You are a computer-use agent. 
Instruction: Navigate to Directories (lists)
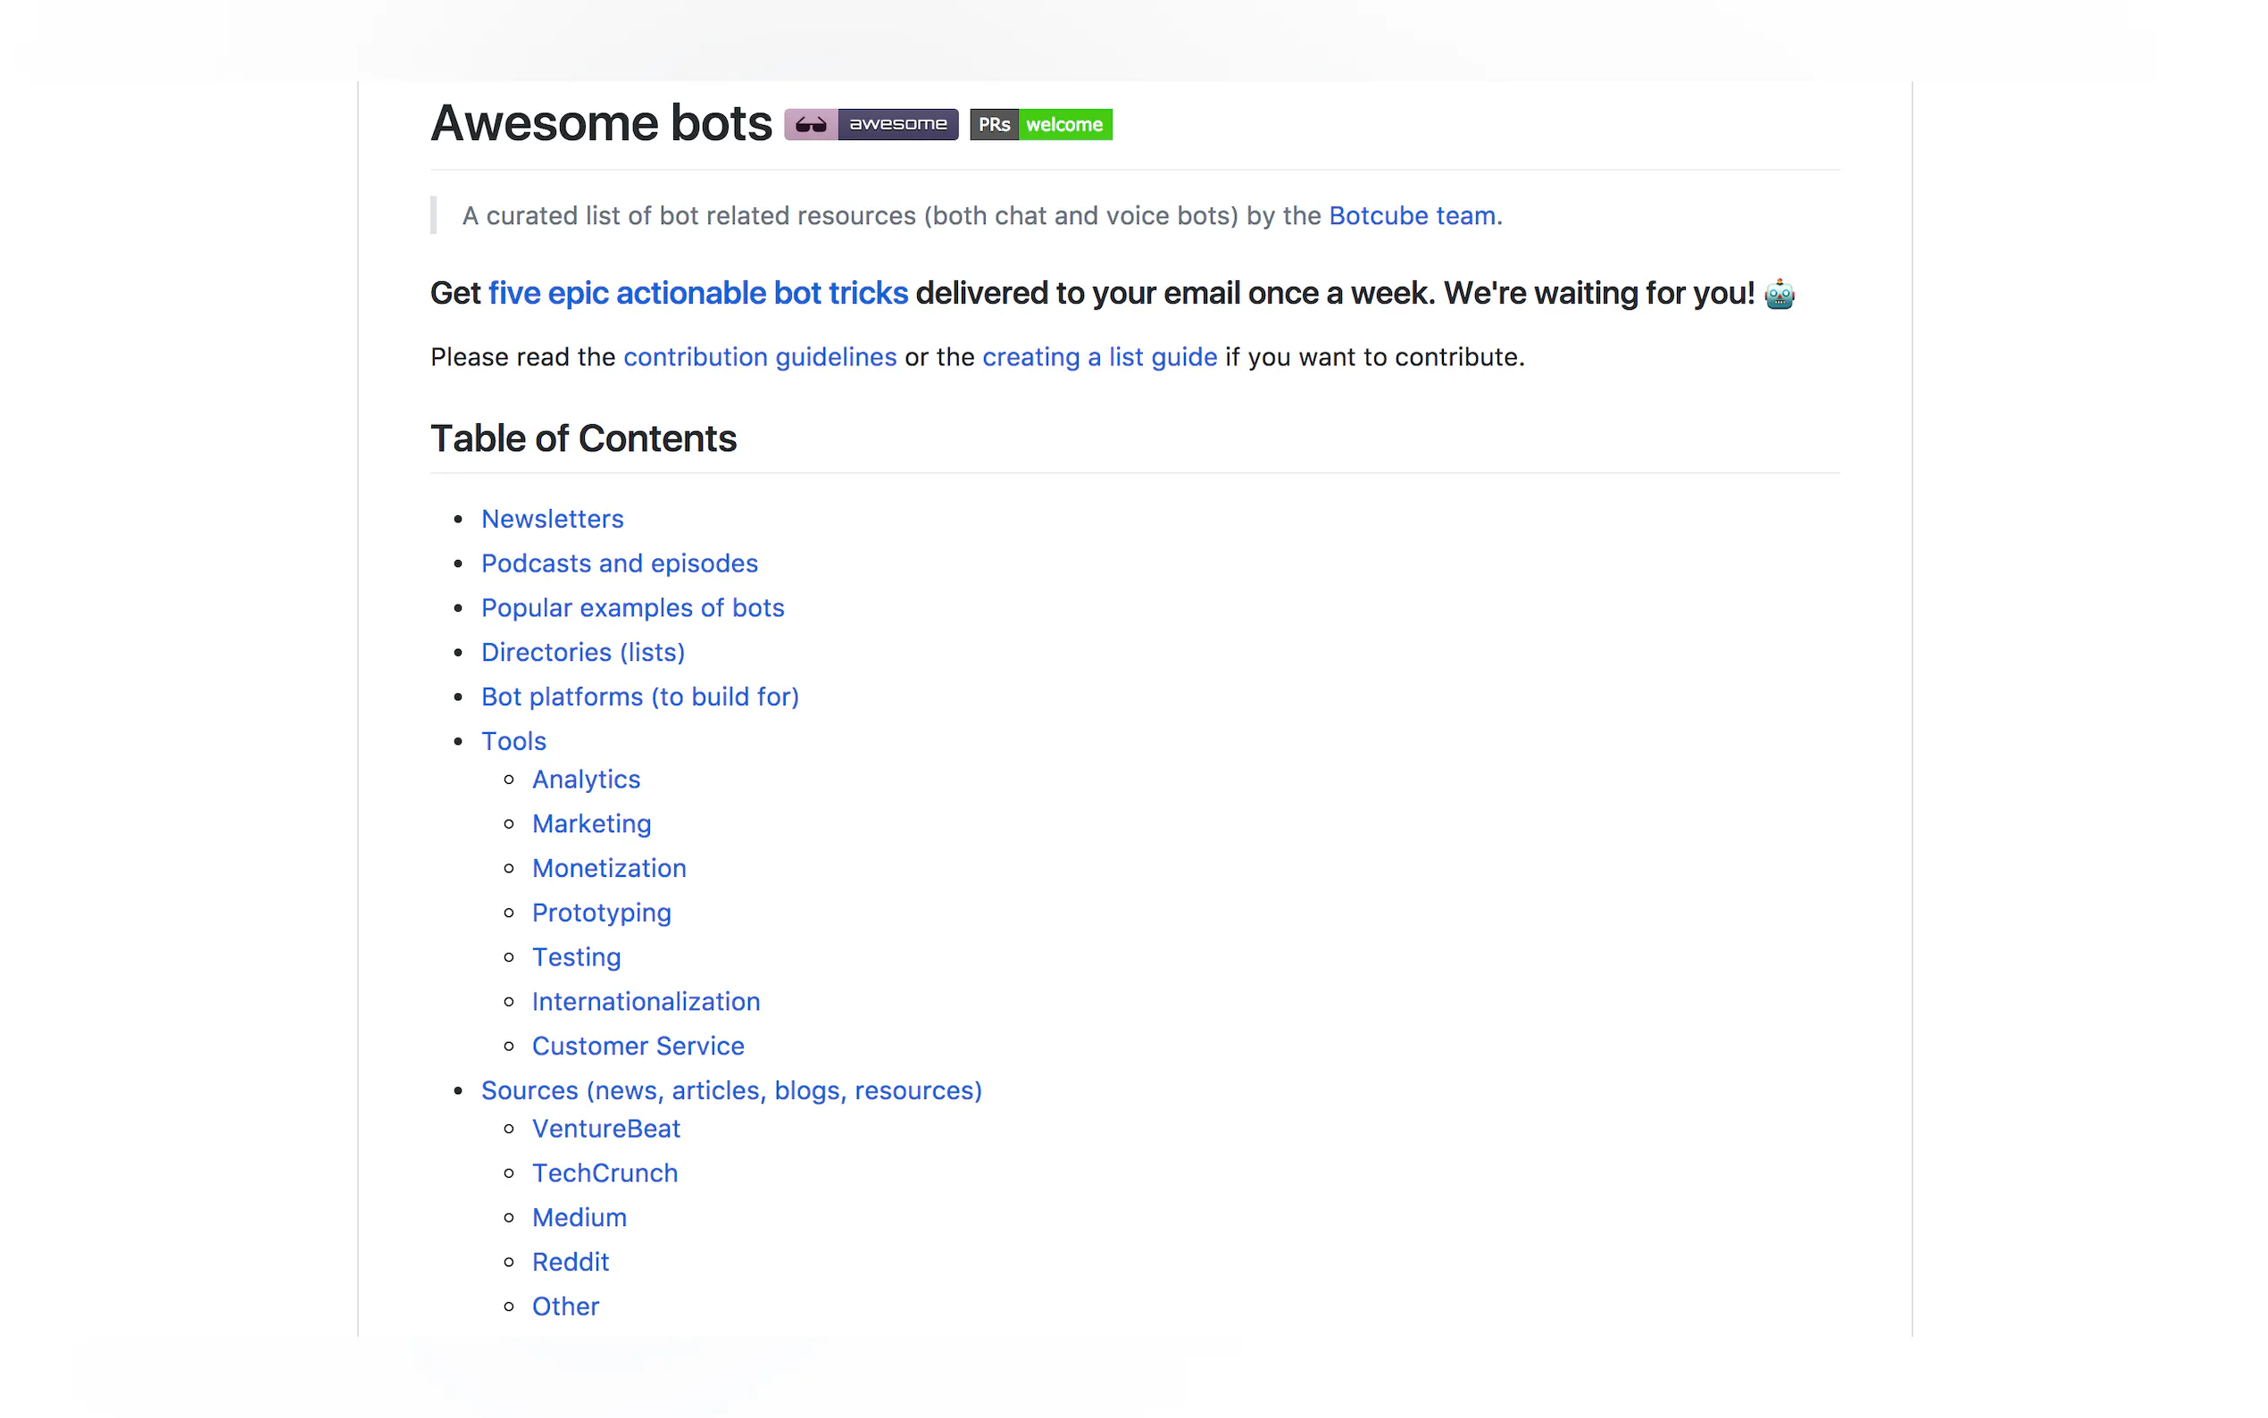(x=582, y=653)
